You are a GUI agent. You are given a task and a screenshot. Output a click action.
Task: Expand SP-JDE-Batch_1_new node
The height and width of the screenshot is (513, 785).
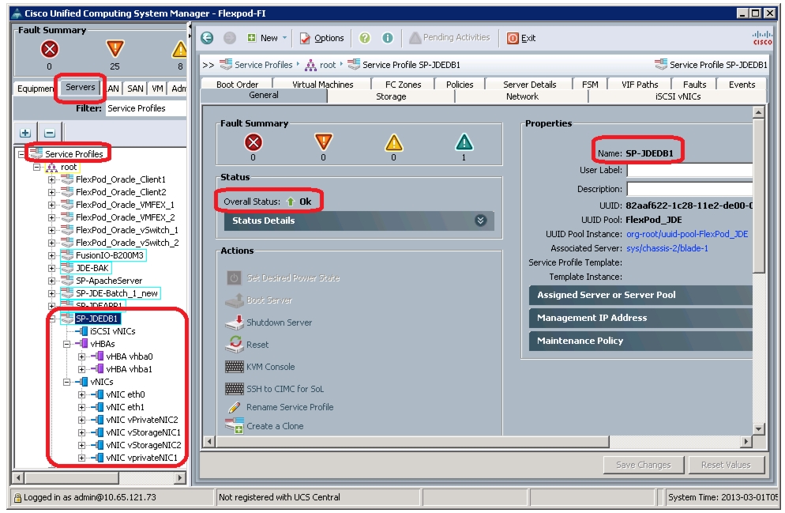point(51,293)
